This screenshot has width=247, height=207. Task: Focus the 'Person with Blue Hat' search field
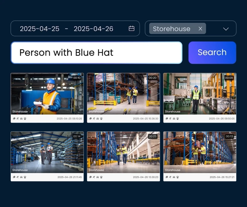[x=97, y=53]
